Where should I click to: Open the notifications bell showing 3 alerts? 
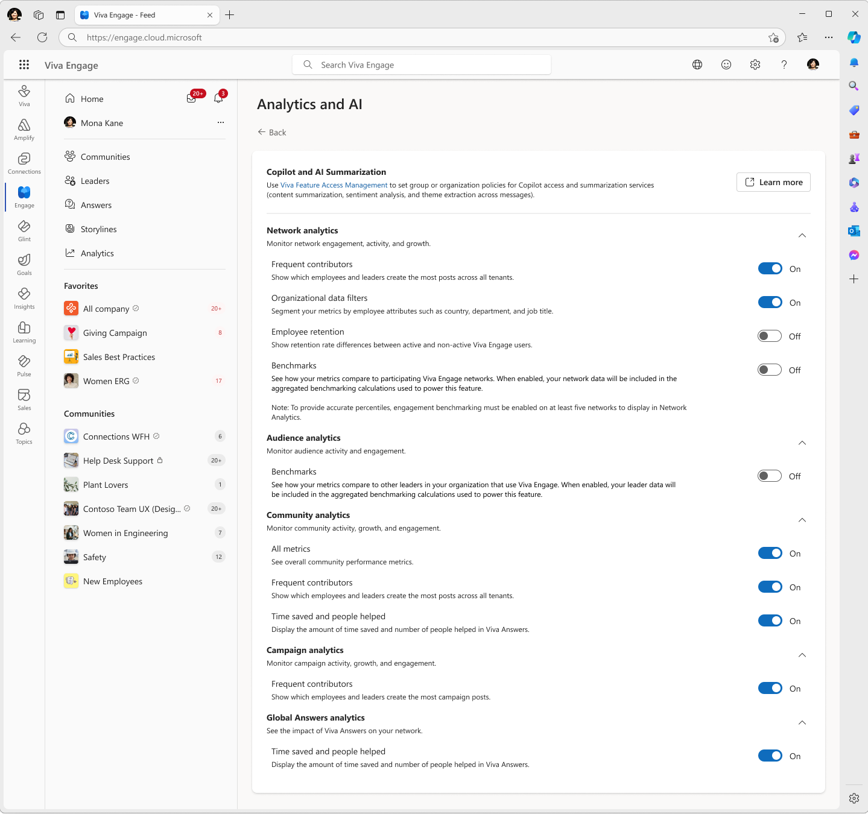pos(218,98)
